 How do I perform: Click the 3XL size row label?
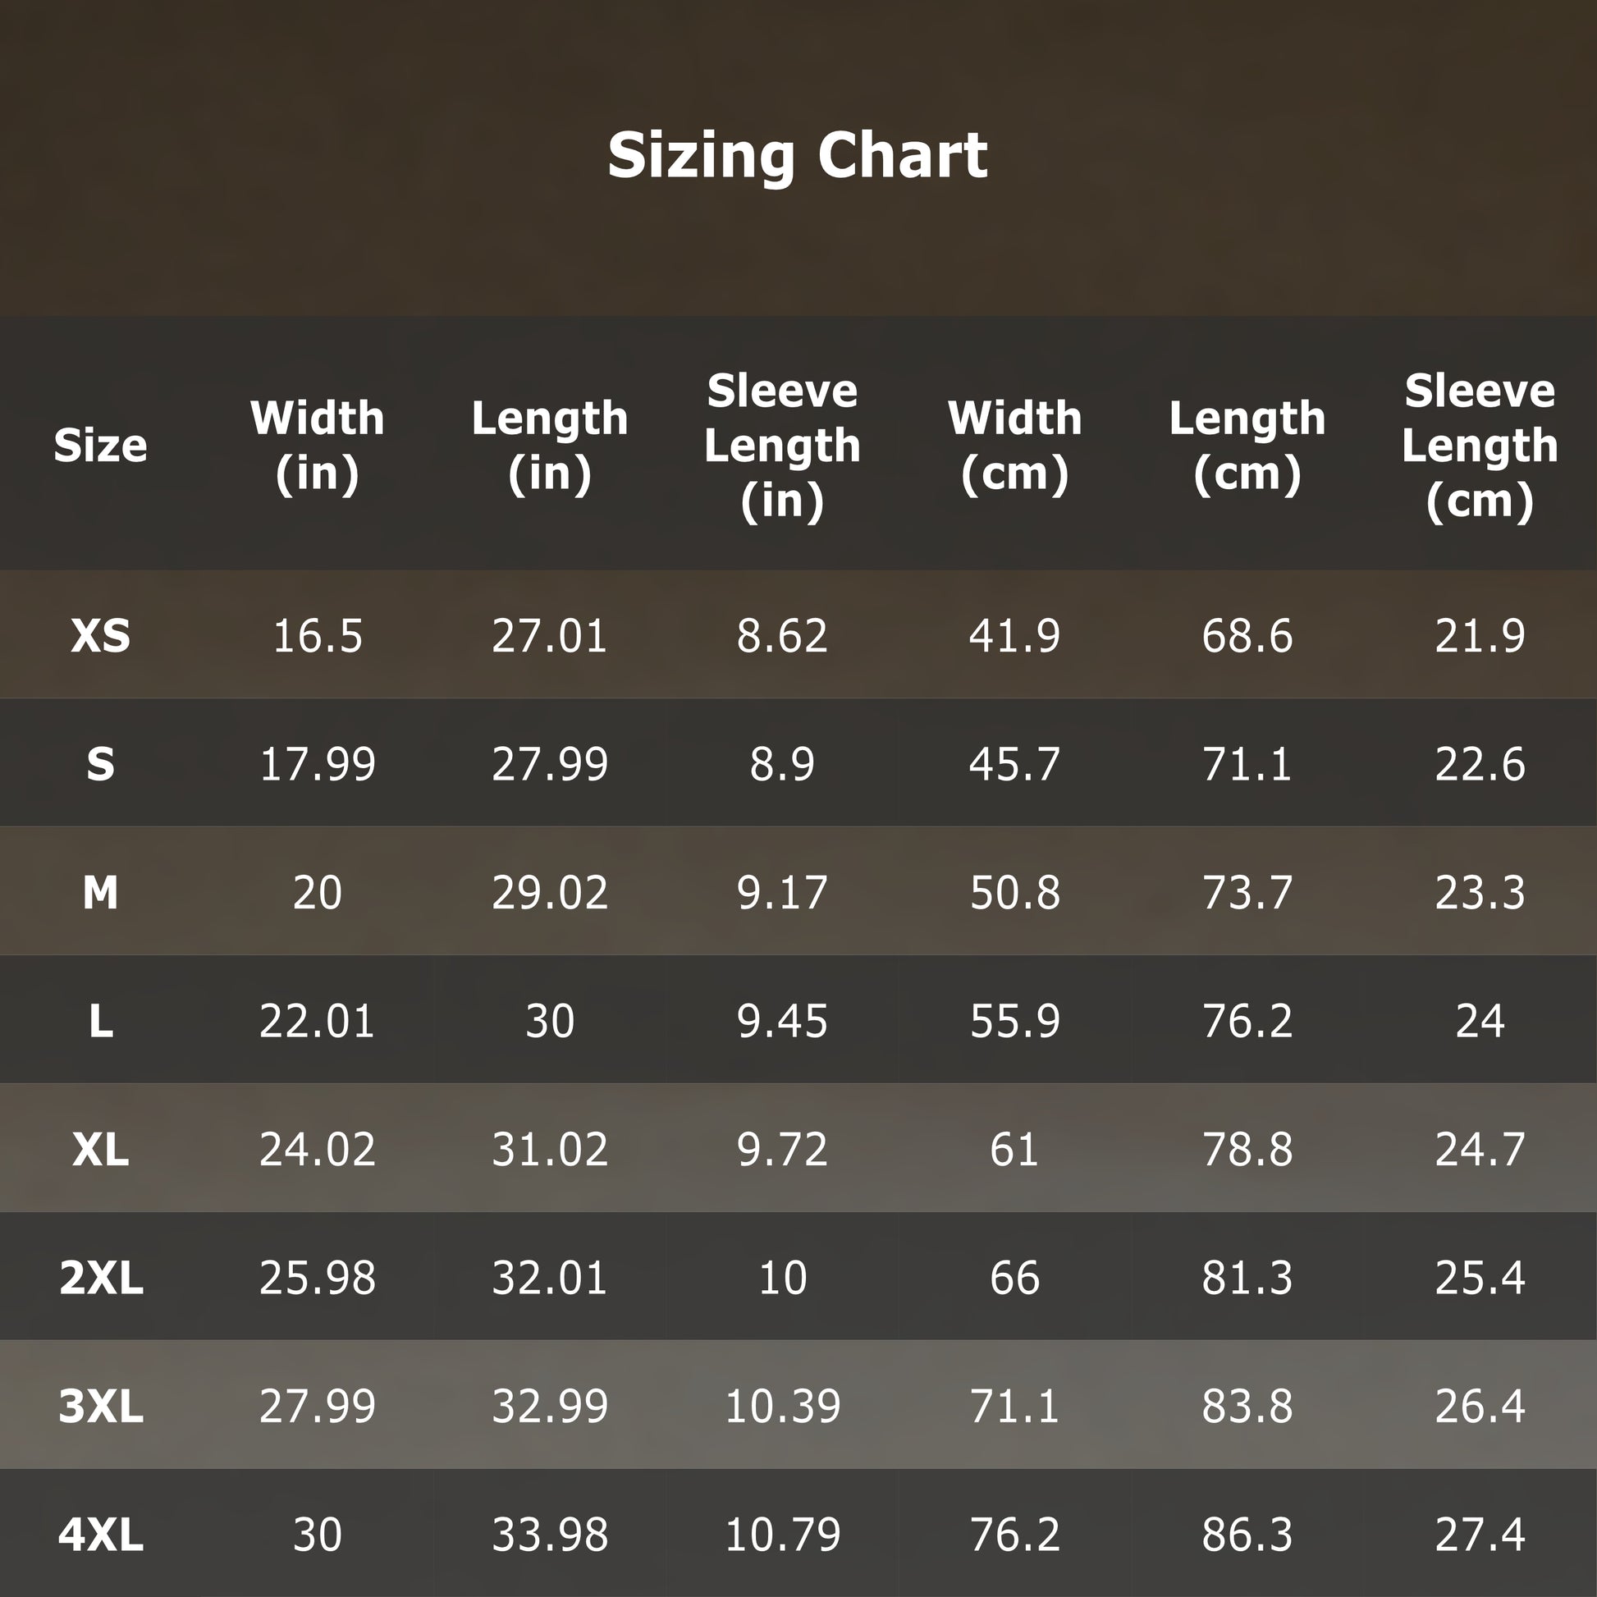click(x=100, y=1406)
